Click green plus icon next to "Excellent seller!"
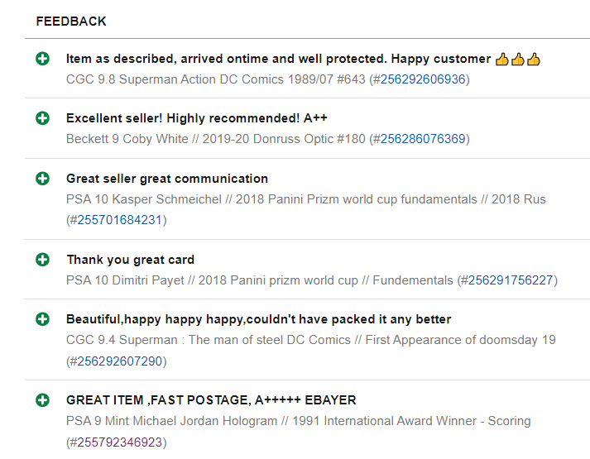The width and height of the screenshot is (590, 459). click(x=43, y=118)
